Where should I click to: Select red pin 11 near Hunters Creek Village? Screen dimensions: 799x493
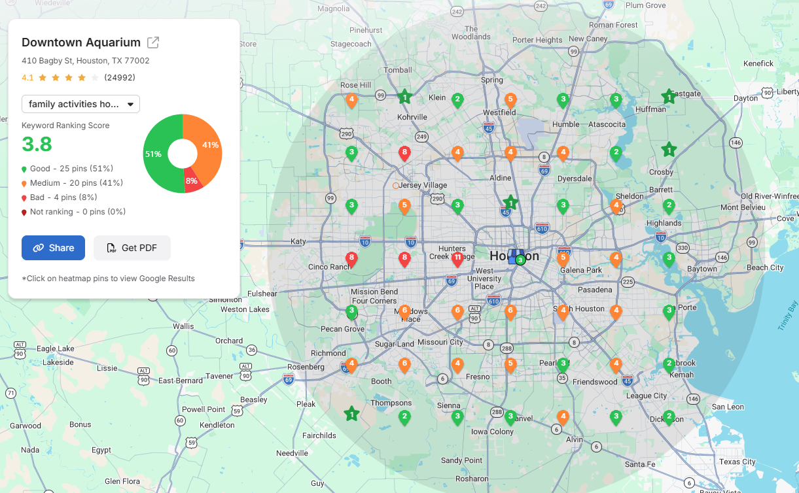tap(457, 259)
